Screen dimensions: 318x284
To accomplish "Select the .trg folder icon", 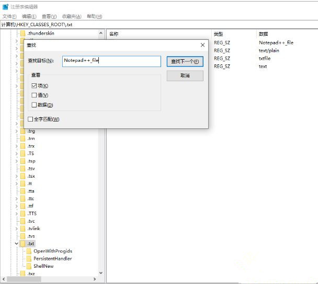I will tap(23, 131).
